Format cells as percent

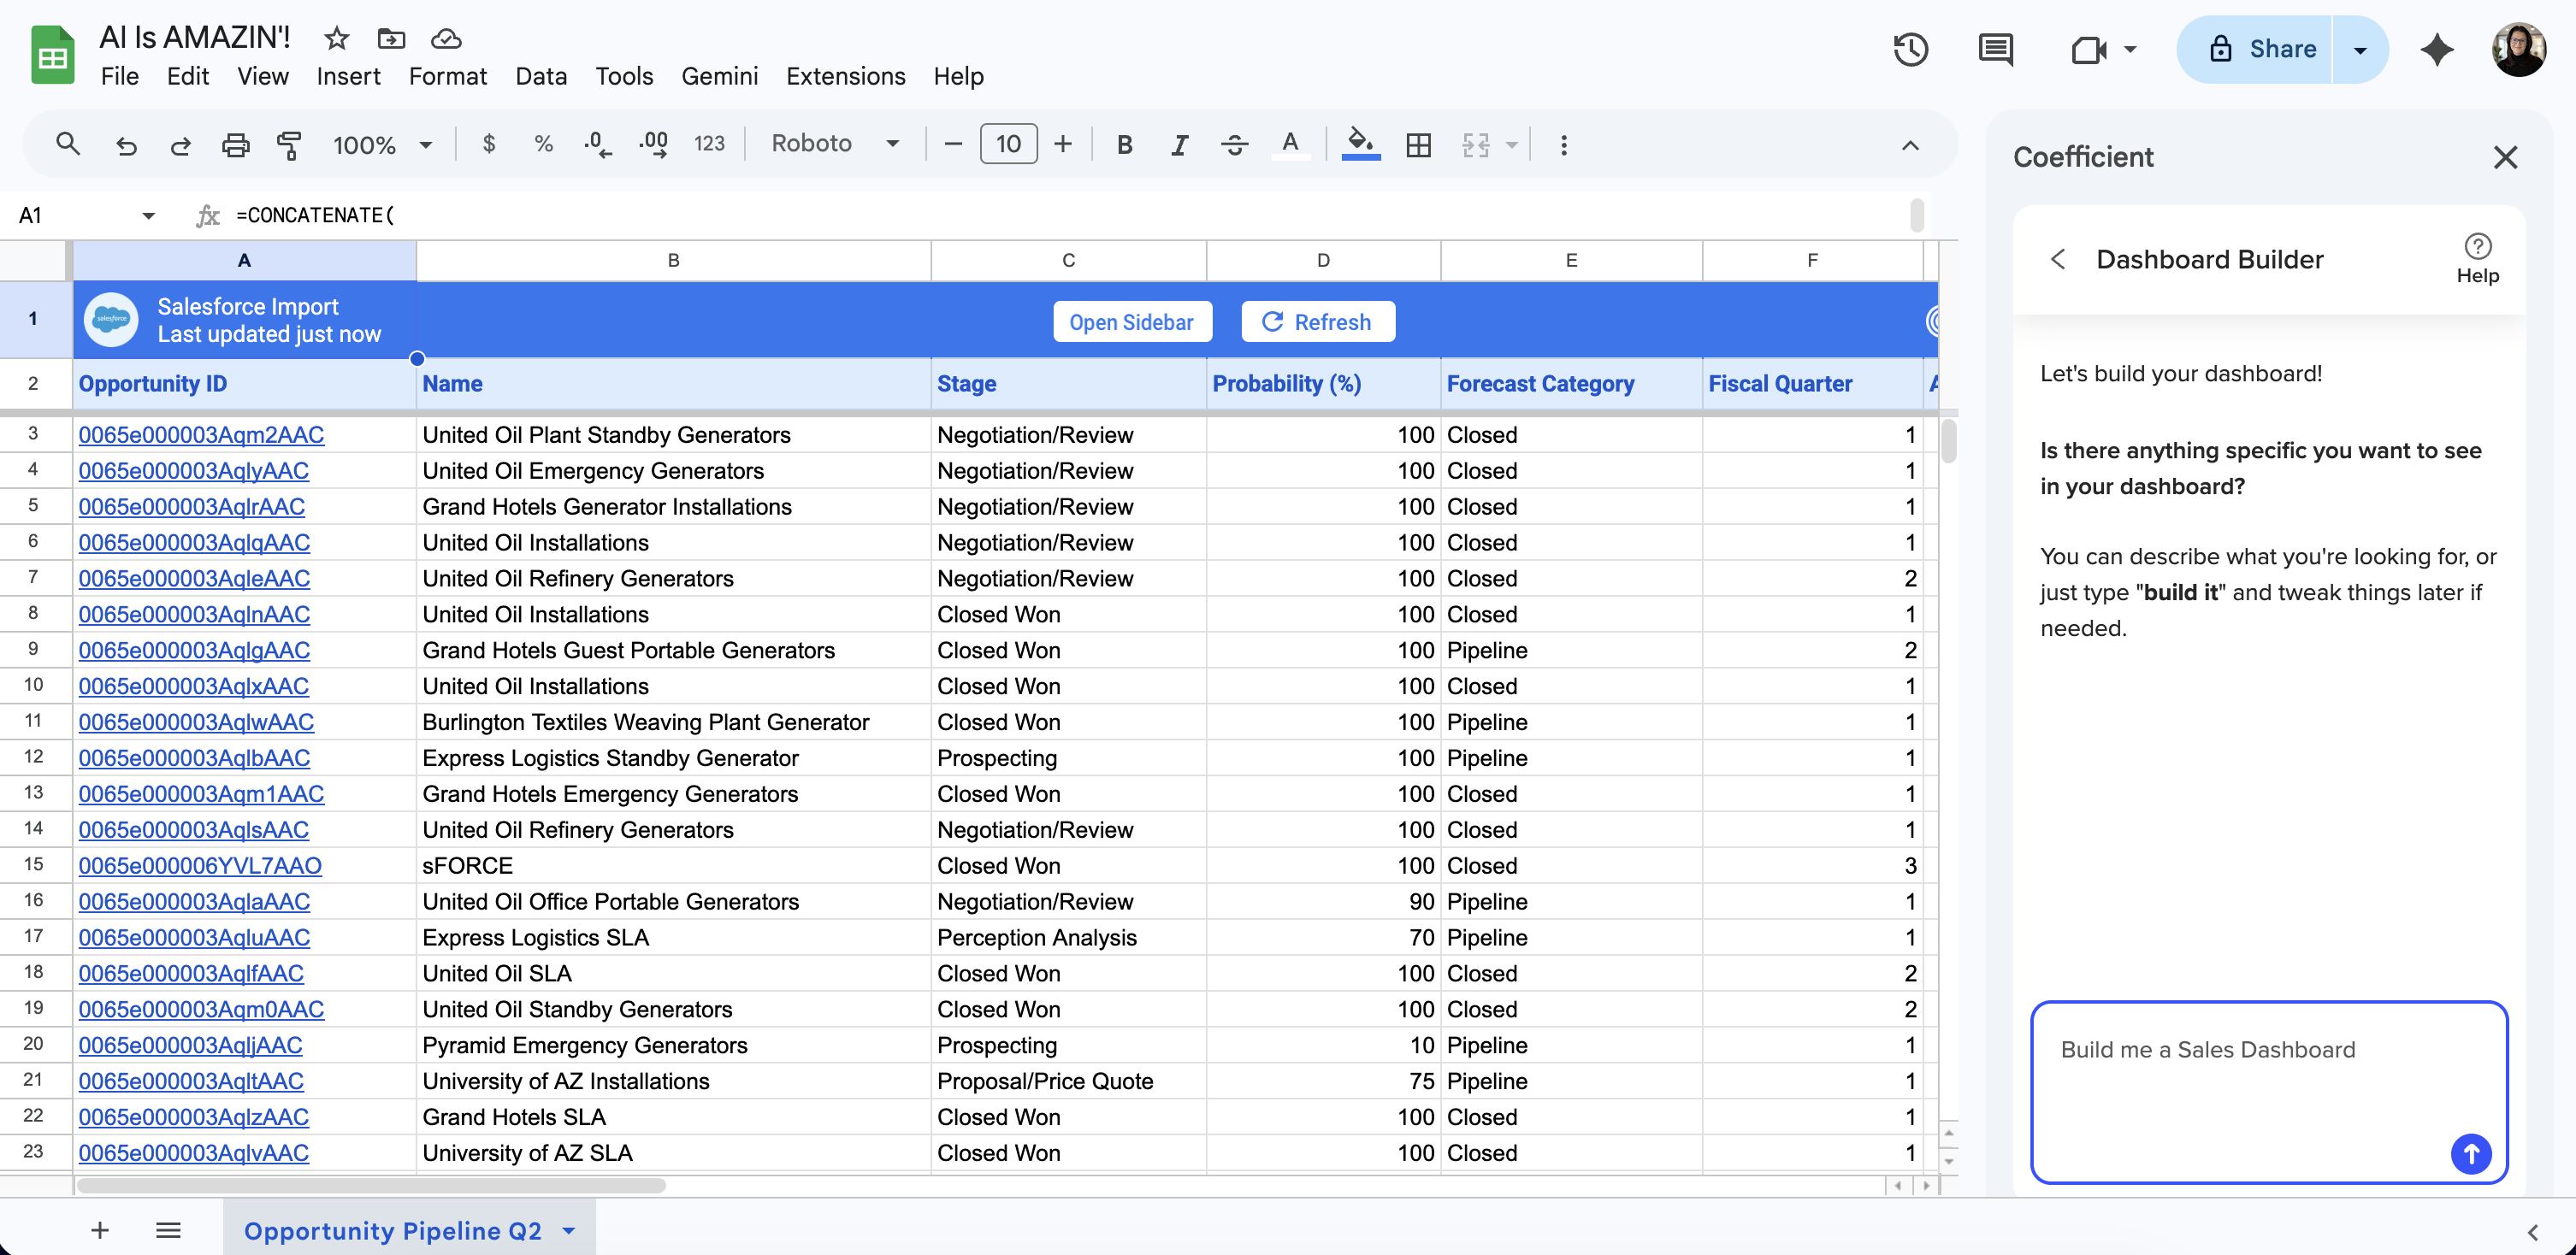[543, 144]
